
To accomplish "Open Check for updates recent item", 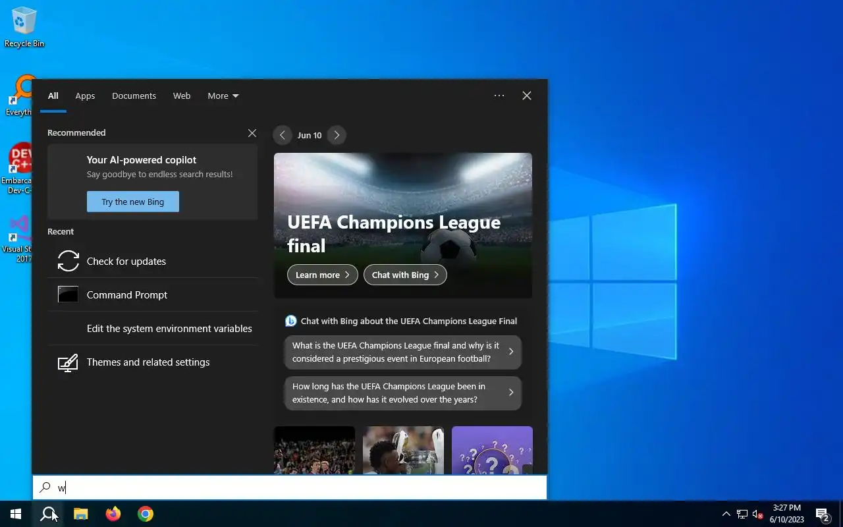I will (152, 261).
